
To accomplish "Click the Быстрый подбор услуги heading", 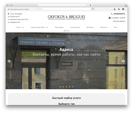I will coord(66,98).
